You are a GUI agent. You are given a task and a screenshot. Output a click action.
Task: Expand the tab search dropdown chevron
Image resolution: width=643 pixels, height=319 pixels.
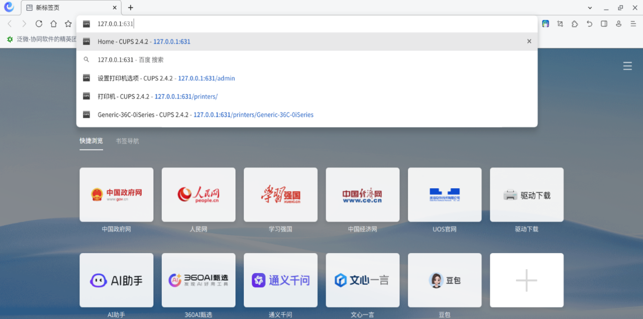tap(590, 8)
